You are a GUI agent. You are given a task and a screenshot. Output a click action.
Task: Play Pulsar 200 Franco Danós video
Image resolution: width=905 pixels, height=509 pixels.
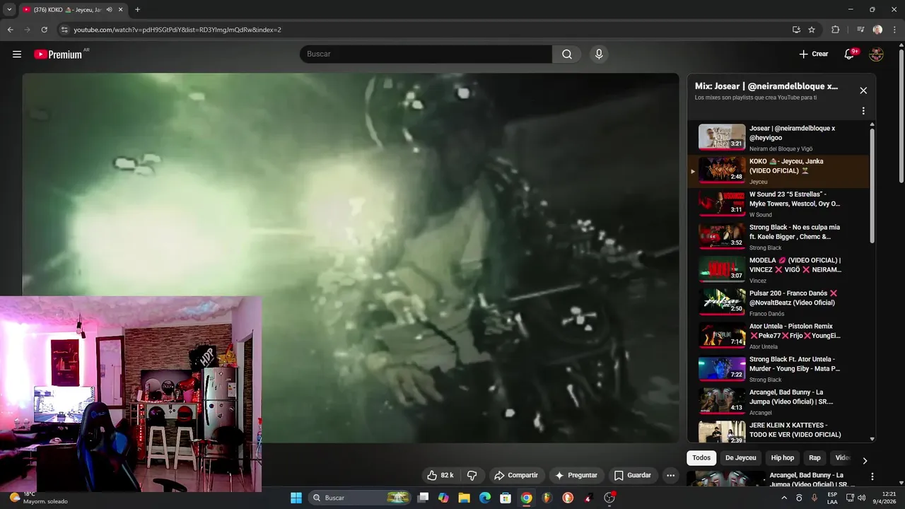tap(778, 303)
